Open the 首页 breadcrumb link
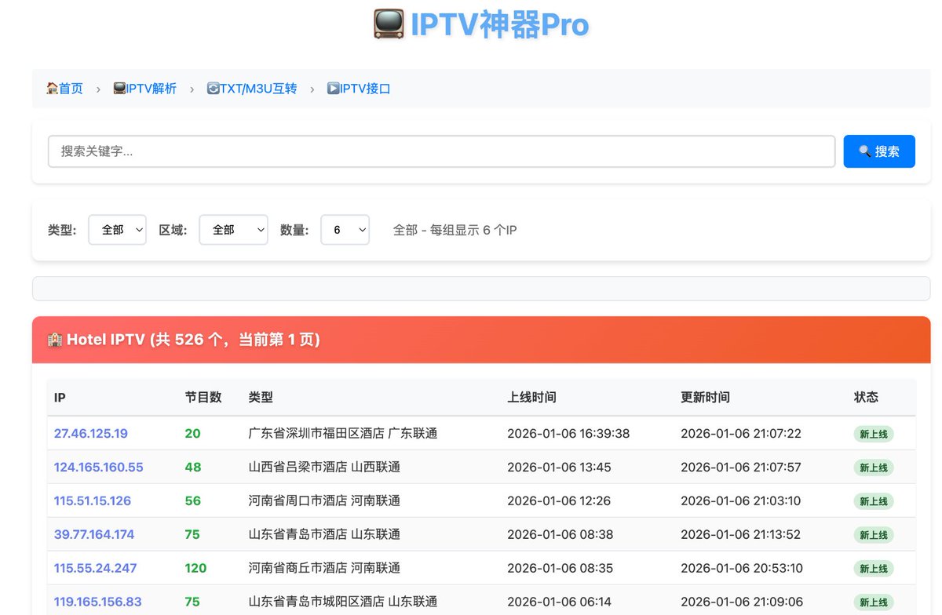This screenshot has height=615, width=942. point(64,89)
